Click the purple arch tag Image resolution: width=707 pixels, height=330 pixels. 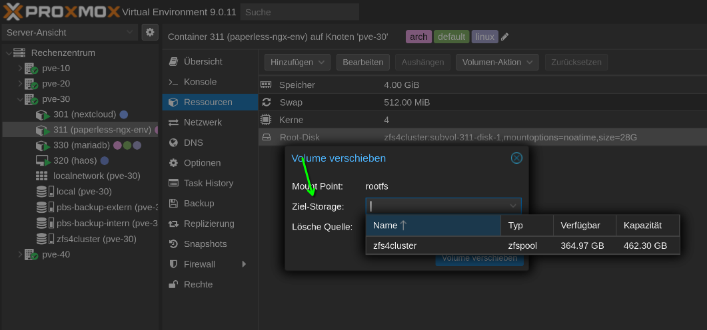click(419, 37)
